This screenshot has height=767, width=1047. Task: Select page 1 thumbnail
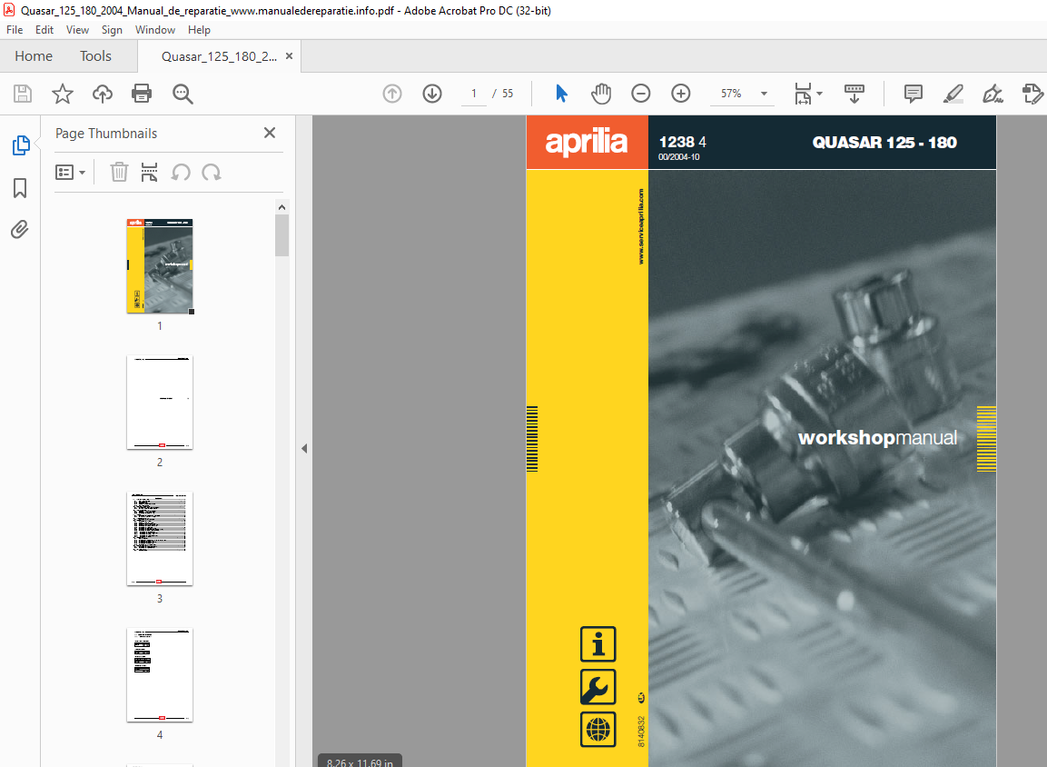point(160,266)
